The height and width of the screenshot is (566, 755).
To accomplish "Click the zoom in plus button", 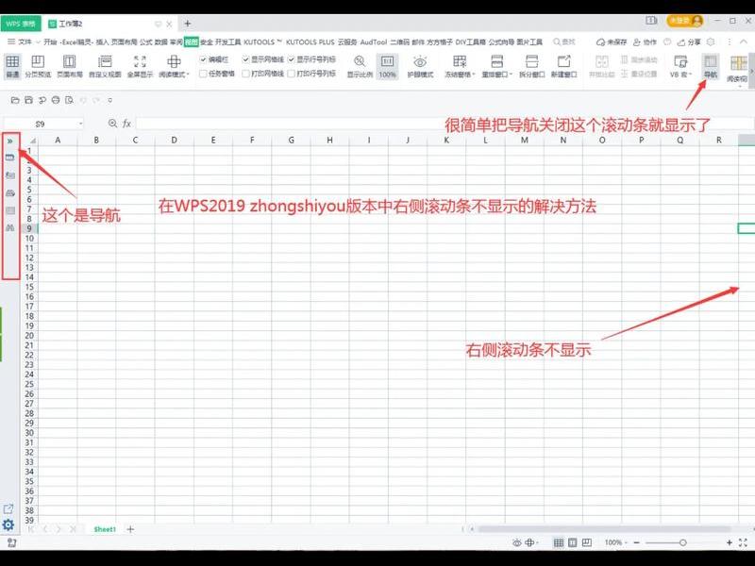I will point(730,542).
